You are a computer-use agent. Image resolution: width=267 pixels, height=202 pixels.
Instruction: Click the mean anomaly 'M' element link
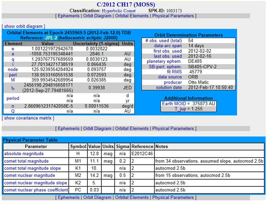coord(13,80)
